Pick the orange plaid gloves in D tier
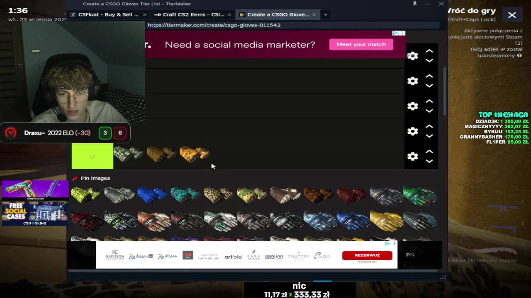531x298 pixels. pyautogui.click(x=161, y=154)
